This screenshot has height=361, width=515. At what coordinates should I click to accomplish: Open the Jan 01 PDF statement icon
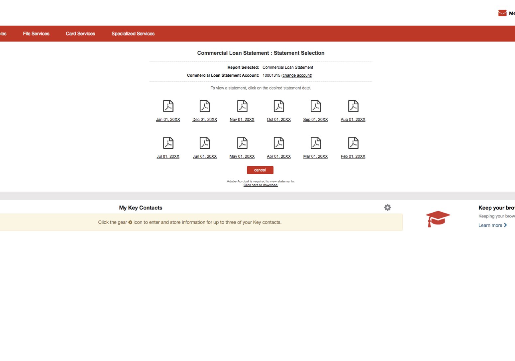point(168,106)
